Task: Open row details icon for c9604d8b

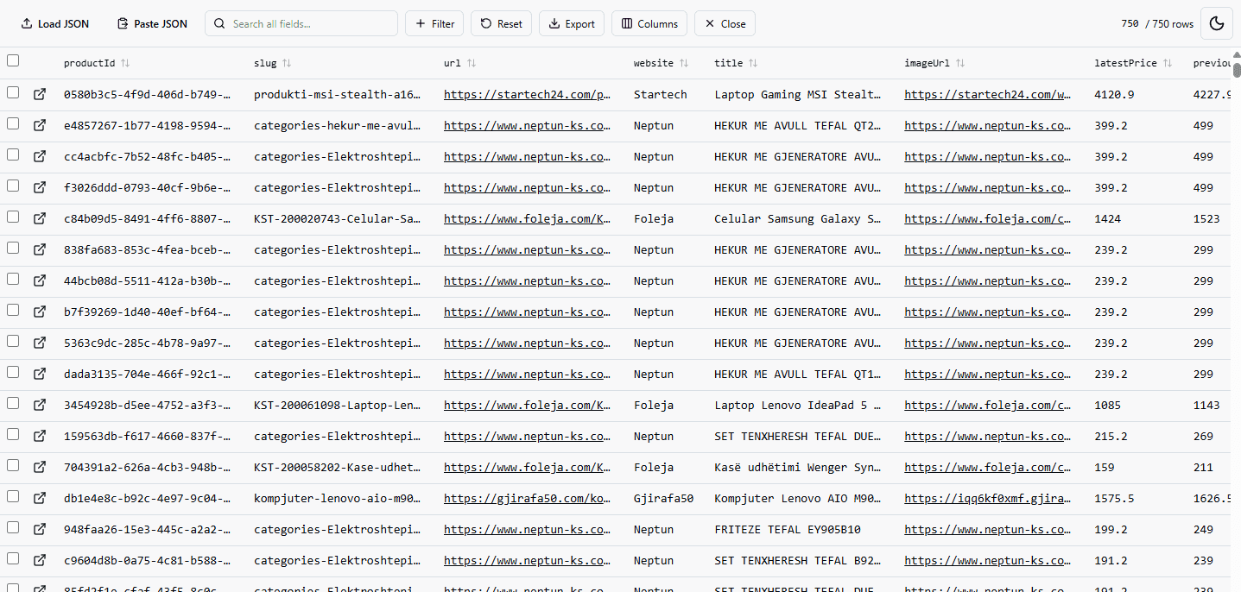Action: (40, 560)
